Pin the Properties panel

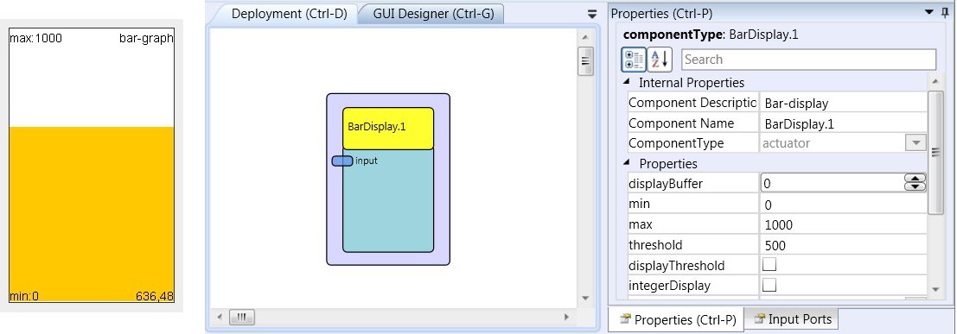946,13
